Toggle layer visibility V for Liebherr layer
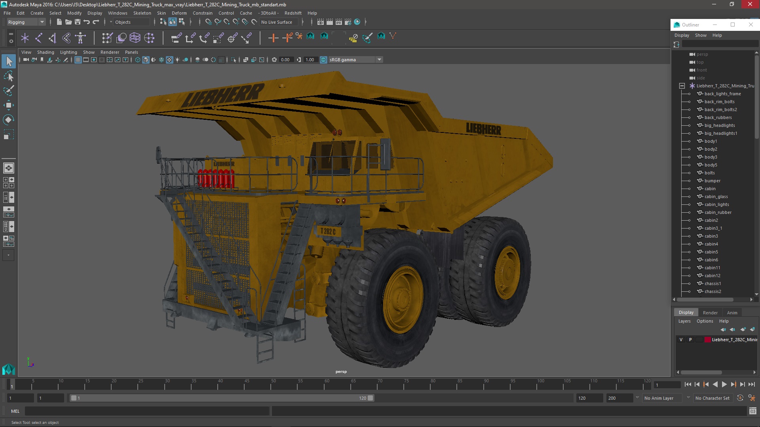Image resolution: width=760 pixels, height=427 pixels. 681,340
